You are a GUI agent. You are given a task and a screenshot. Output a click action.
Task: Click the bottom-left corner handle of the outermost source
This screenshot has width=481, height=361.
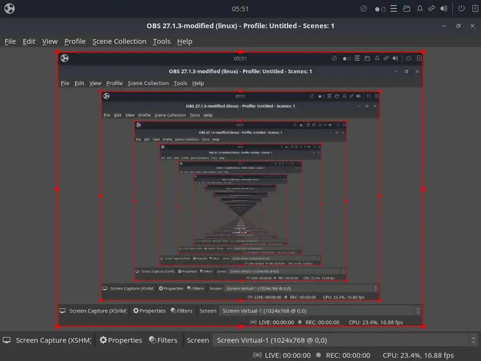coord(57,327)
